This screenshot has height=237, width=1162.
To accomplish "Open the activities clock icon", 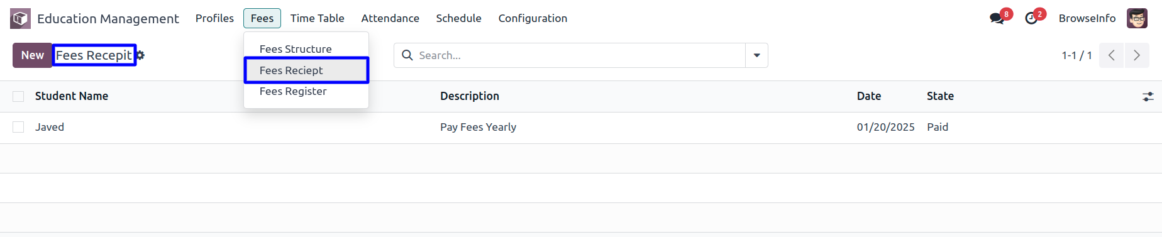I will 1031,18.
